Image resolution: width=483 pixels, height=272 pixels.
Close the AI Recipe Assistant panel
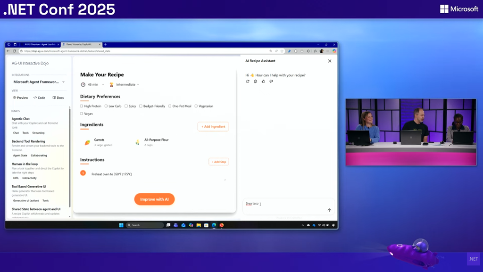330,61
